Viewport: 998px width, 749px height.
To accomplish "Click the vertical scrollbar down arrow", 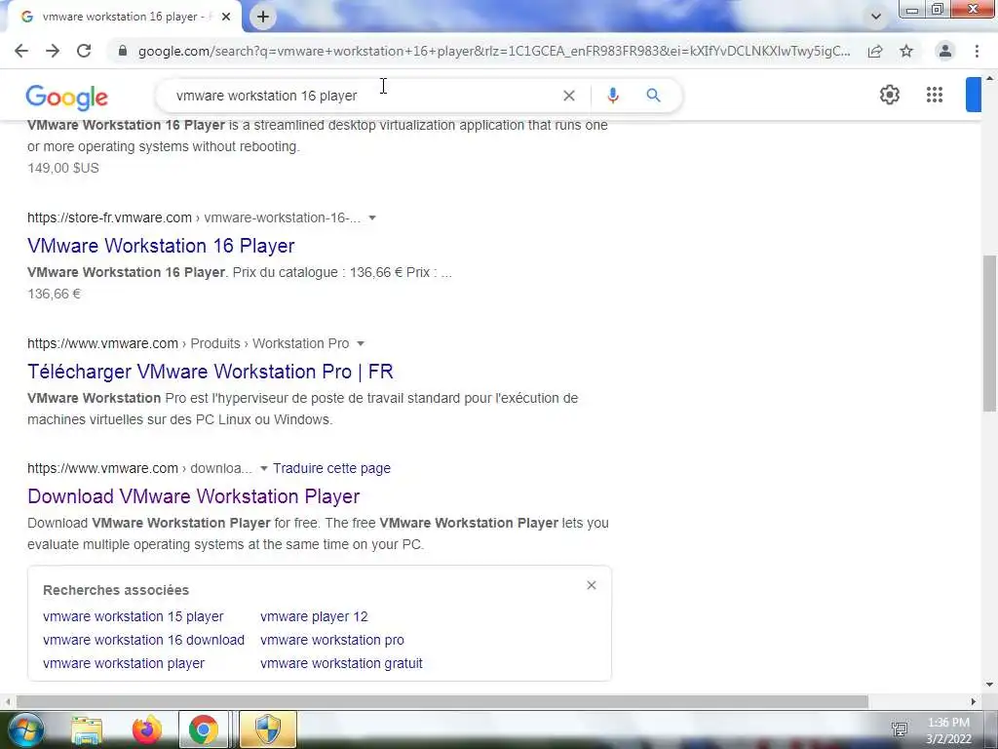I will 989,685.
